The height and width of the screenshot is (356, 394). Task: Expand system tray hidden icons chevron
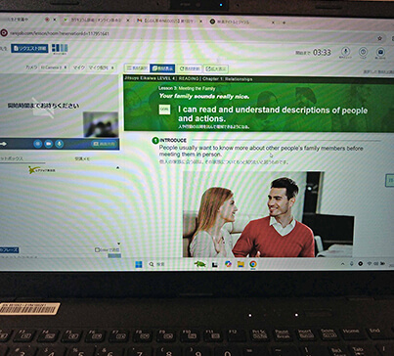tap(343, 264)
